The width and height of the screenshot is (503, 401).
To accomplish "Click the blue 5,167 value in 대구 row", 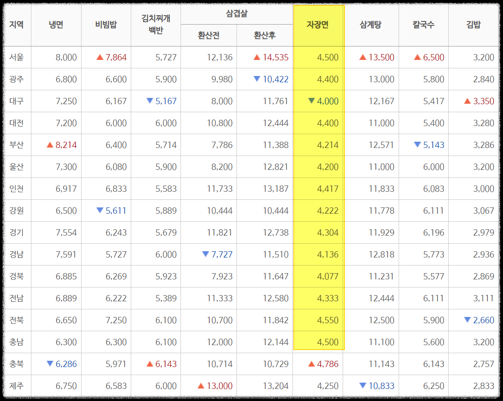I will (x=166, y=101).
